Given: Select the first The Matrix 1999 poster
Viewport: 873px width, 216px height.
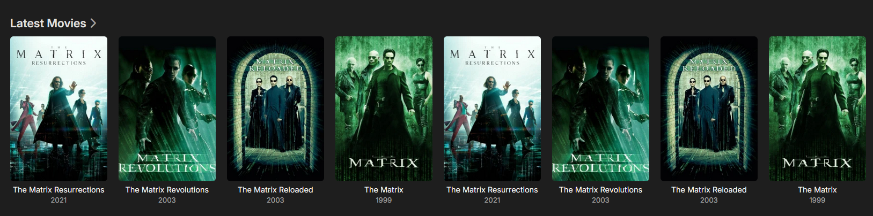Looking at the screenshot, I should point(384,109).
